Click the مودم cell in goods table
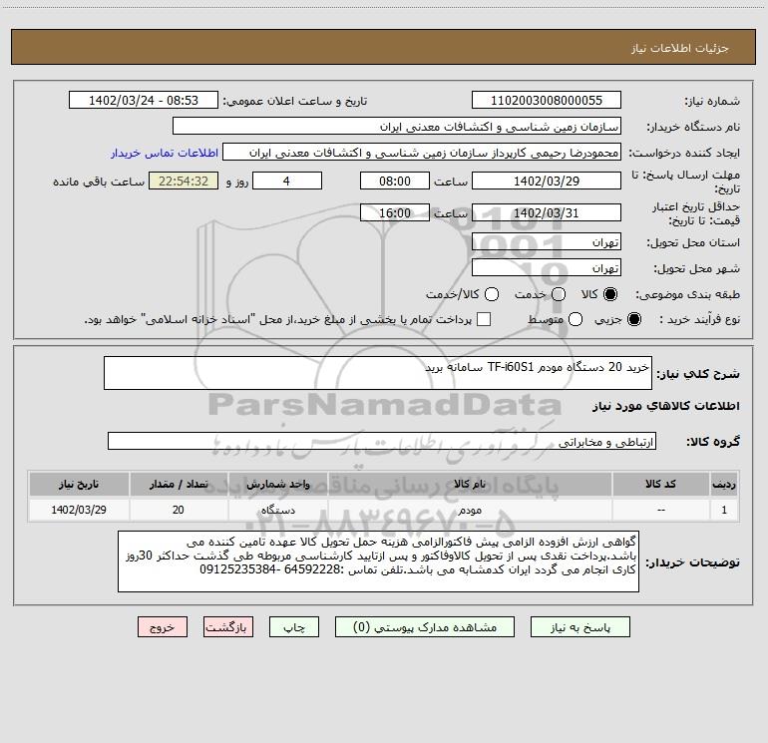The height and width of the screenshot is (743, 768). (x=469, y=510)
